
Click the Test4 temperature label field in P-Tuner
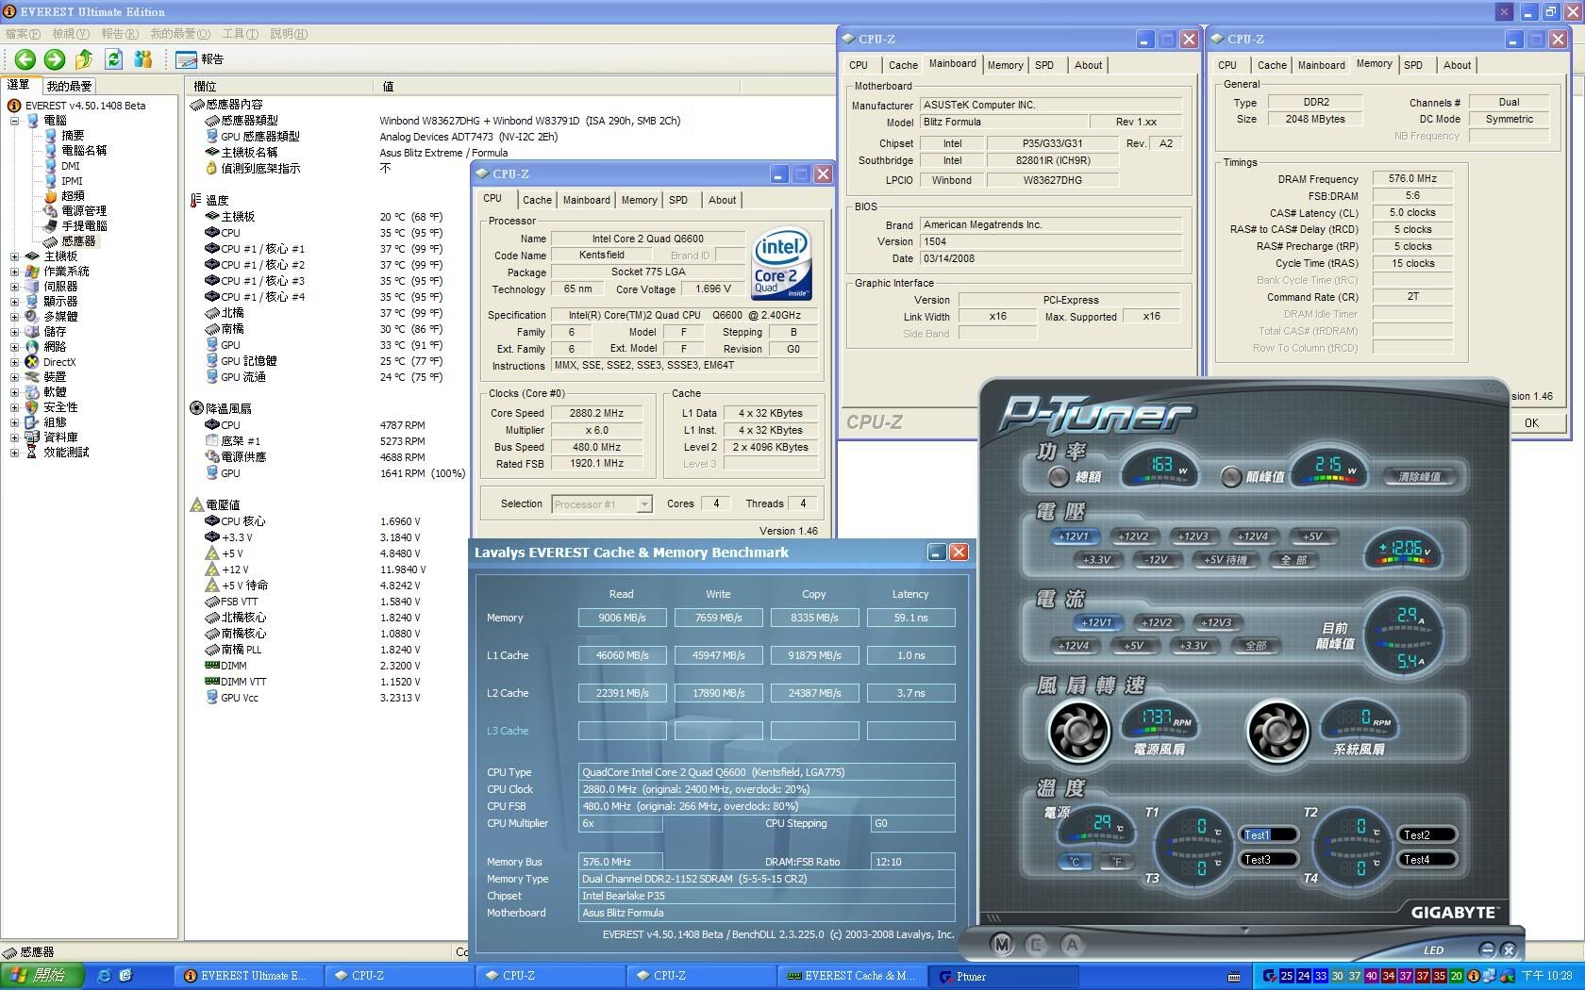pos(1426,860)
